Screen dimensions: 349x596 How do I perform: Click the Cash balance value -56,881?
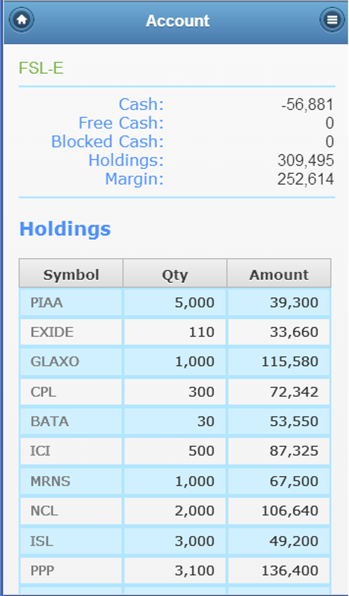tap(307, 105)
